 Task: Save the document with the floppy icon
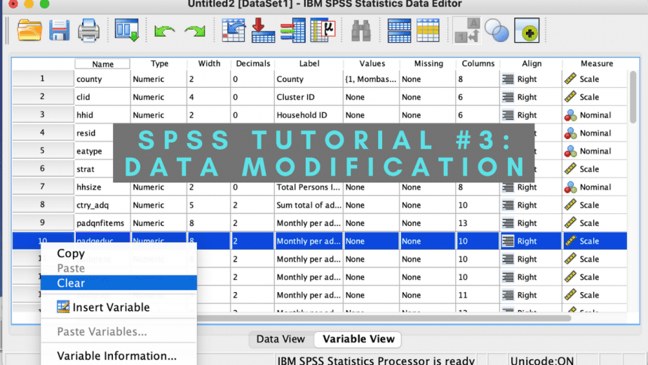pyautogui.click(x=59, y=31)
